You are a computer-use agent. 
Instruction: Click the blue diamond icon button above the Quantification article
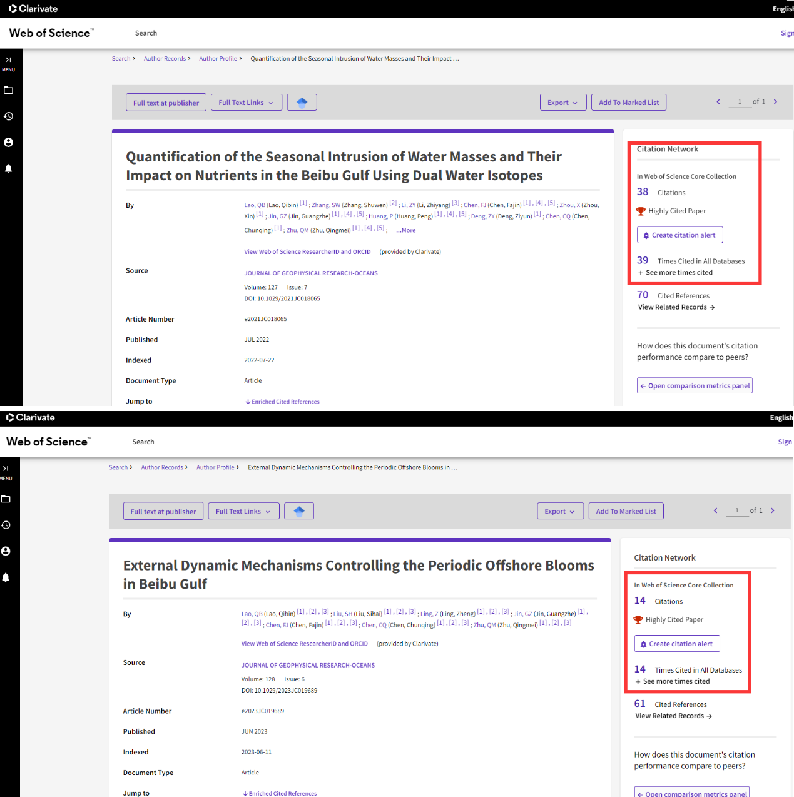point(302,103)
